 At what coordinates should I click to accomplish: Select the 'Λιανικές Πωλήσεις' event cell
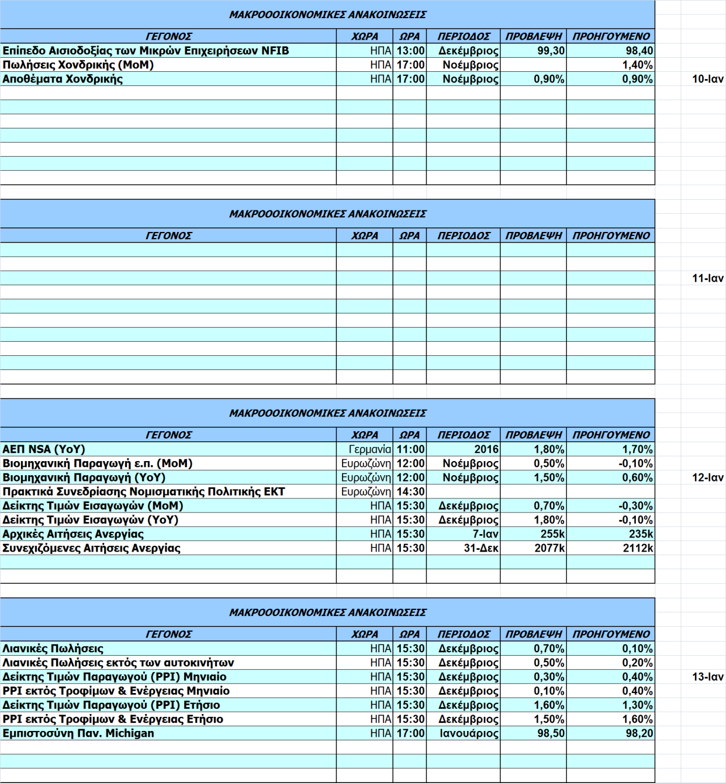coord(168,648)
